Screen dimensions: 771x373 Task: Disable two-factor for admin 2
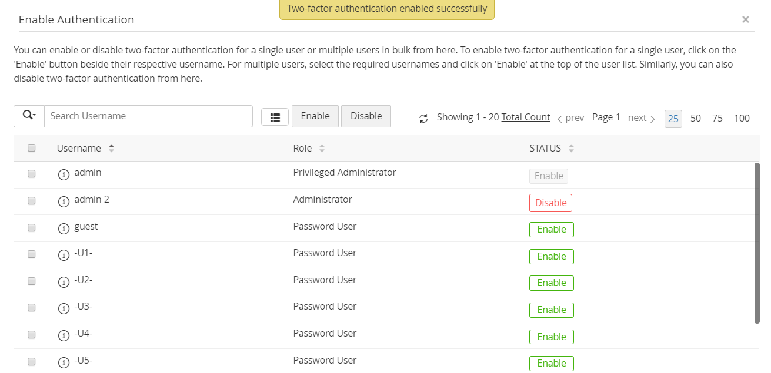550,203
